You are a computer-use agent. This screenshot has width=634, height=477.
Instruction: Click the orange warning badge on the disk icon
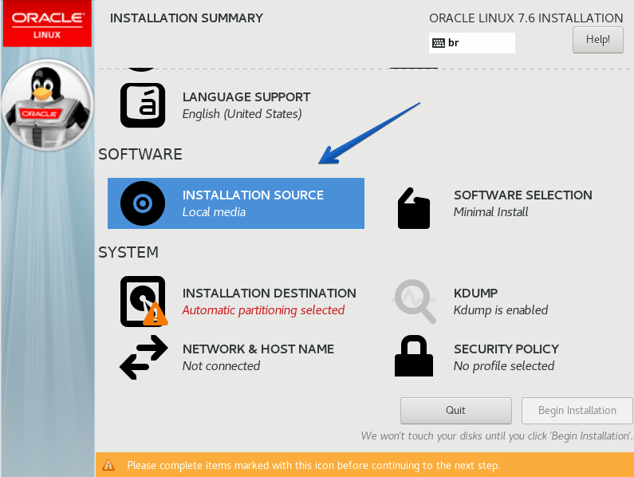tap(155, 314)
